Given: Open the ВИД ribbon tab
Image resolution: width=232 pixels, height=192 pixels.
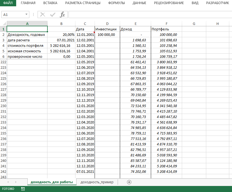Looking at the screenshot, I should pyautogui.click(x=195, y=3).
